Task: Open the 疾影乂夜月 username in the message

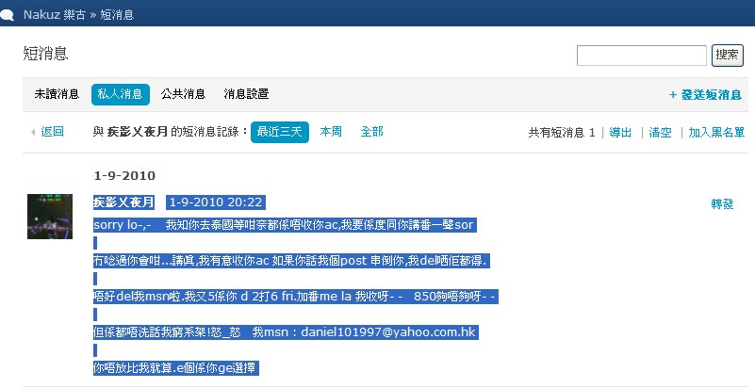Action: (123, 202)
